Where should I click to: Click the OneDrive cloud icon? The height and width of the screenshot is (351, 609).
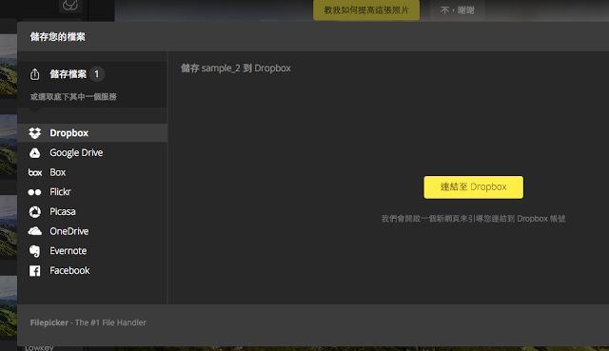(34, 231)
